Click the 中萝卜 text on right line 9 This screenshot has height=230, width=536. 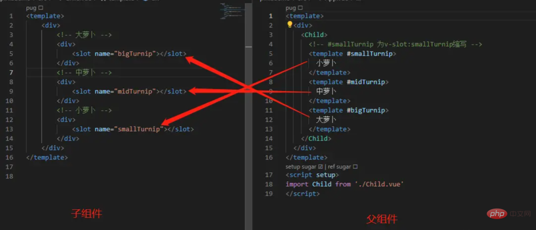click(326, 91)
